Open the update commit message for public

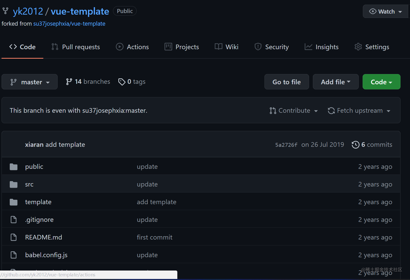point(147,167)
